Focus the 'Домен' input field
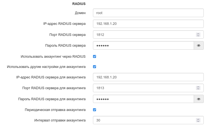Viewport: 209px width, 127px height. point(148,13)
